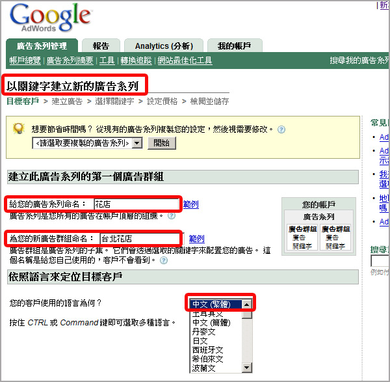Switch to the 我的帳戶 tab
This screenshot has height=382, width=390.
235,46
